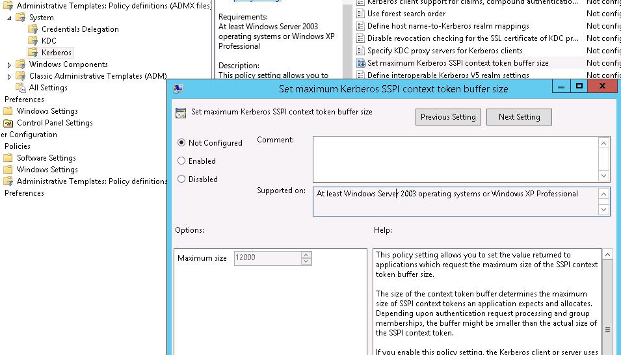
Task: Click the Software Settings folder icon
Action: pyautogui.click(x=8, y=158)
